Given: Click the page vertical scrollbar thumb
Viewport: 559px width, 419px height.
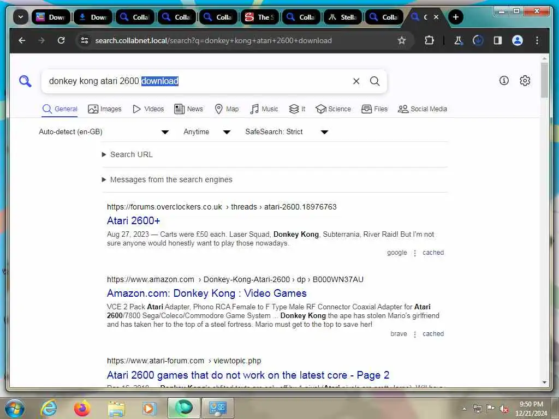Looking at the screenshot, I should [x=544, y=80].
